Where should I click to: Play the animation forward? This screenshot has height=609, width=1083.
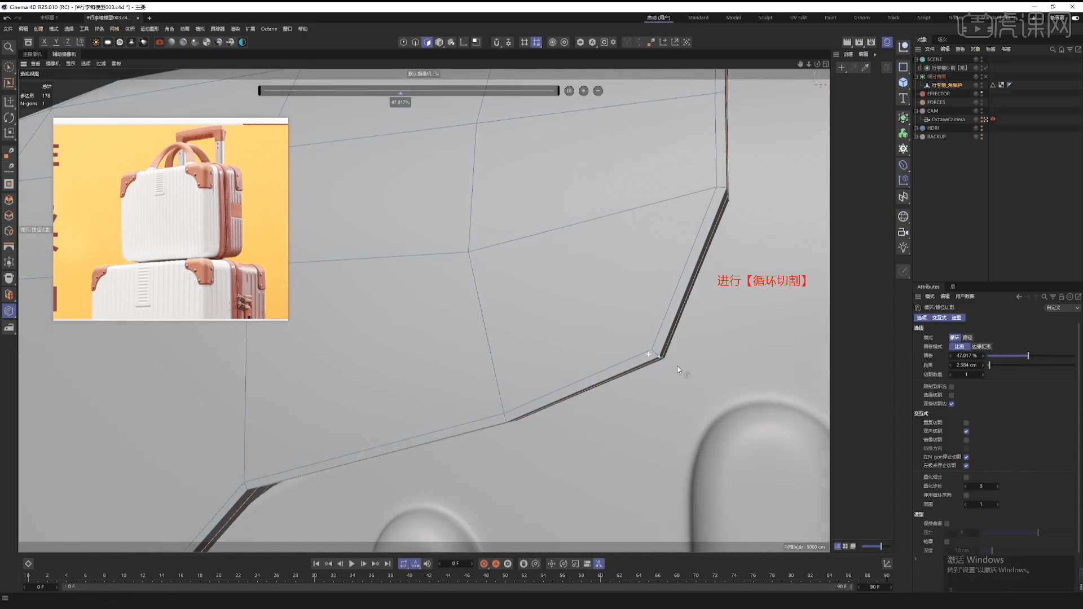point(352,564)
